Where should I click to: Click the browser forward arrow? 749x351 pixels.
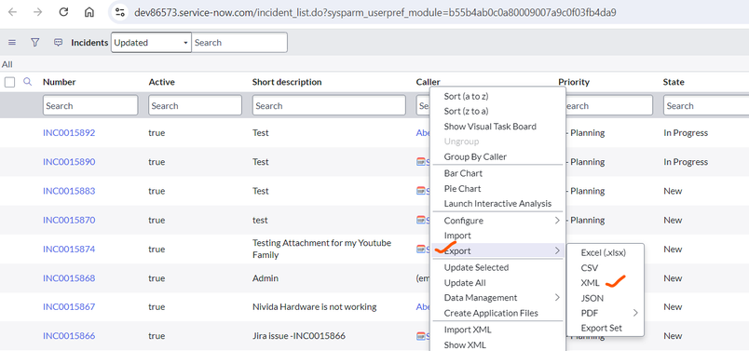tap(38, 12)
